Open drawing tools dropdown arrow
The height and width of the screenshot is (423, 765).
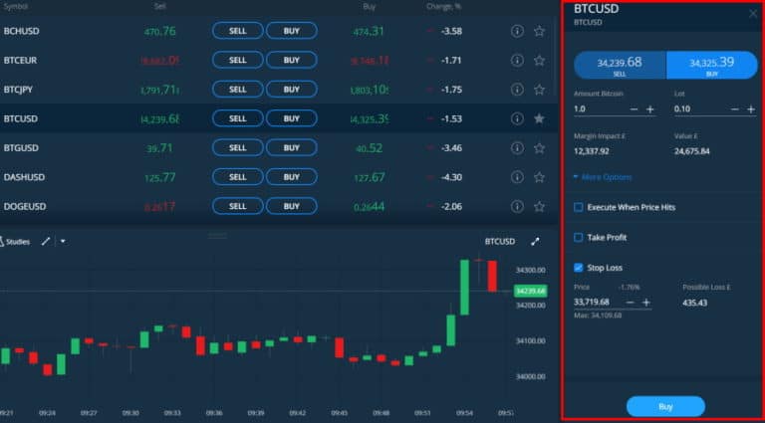point(63,241)
